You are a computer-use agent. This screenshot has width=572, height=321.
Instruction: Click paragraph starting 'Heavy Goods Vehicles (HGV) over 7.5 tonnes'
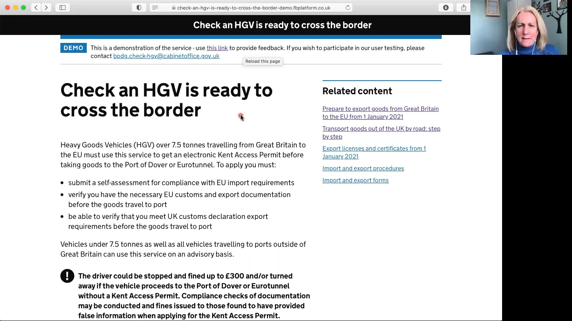(183, 155)
